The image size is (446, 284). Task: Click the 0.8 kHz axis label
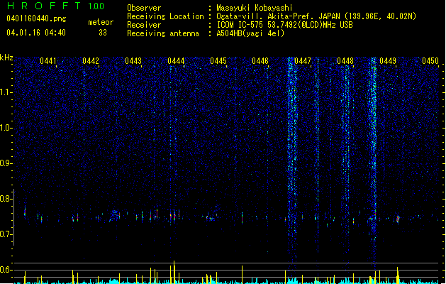tap(6, 199)
